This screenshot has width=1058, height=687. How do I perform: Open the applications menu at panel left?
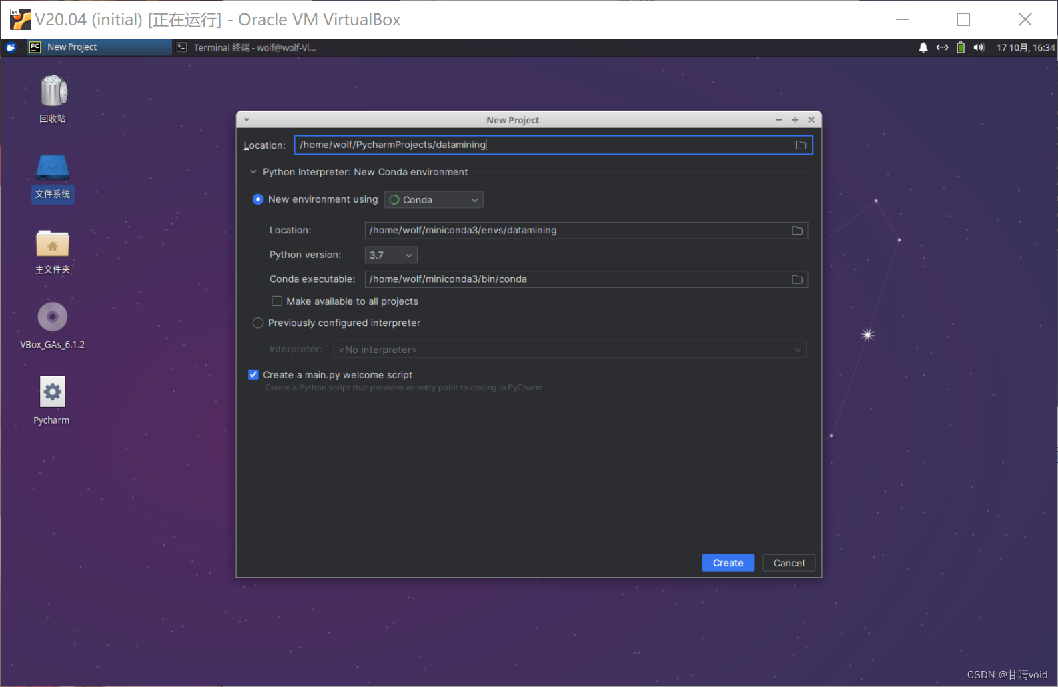(x=11, y=47)
